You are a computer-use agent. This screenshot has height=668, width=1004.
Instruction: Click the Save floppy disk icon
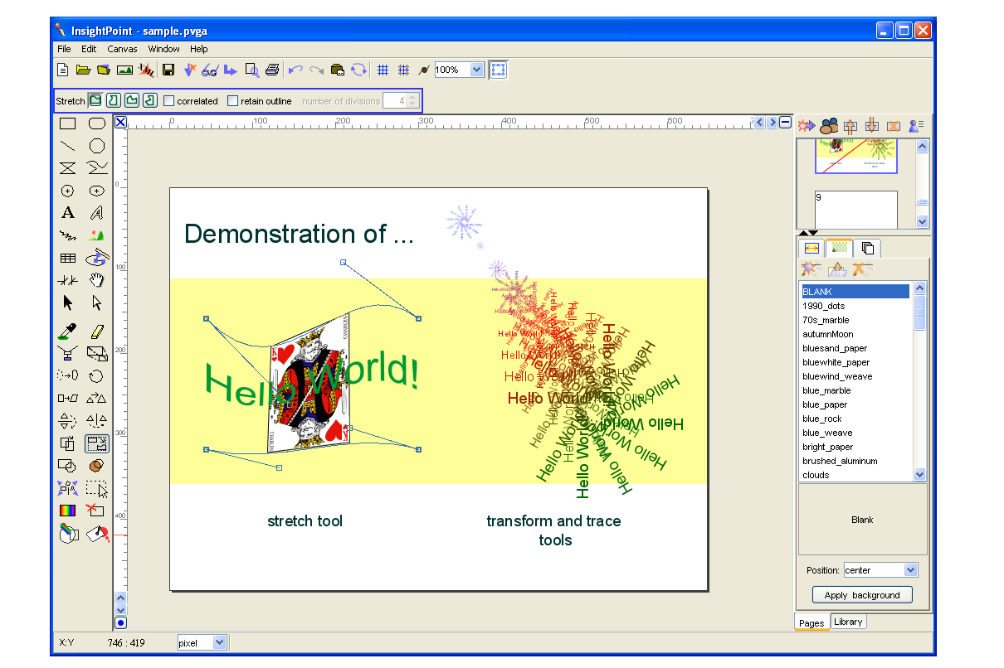pos(168,70)
